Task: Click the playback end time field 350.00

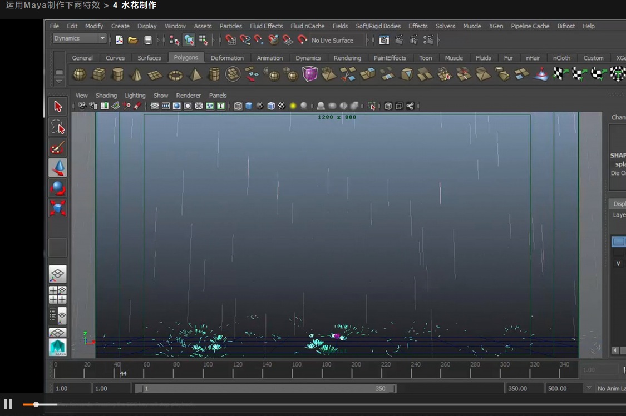Action: 524,388
